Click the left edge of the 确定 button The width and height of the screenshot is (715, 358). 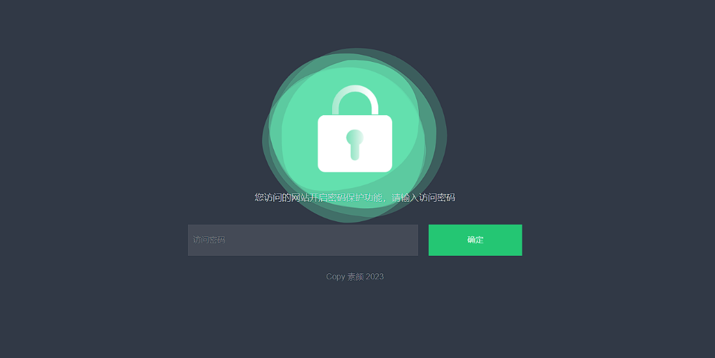tap(431, 240)
